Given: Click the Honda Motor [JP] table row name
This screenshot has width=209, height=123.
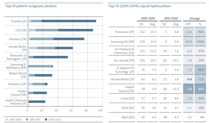Looking at the screenshot, I should [x=122, y=79].
